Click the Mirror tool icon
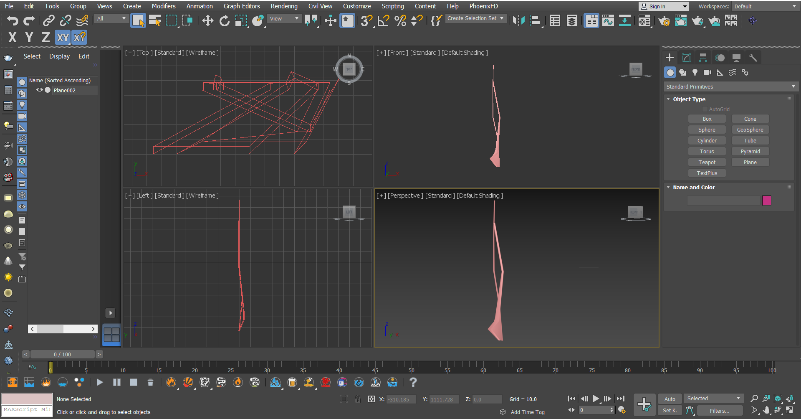The width and height of the screenshot is (801, 419). click(x=518, y=20)
